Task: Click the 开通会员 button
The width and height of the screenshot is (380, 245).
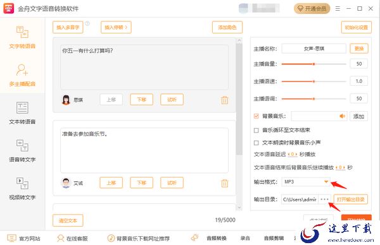Action: point(312,9)
